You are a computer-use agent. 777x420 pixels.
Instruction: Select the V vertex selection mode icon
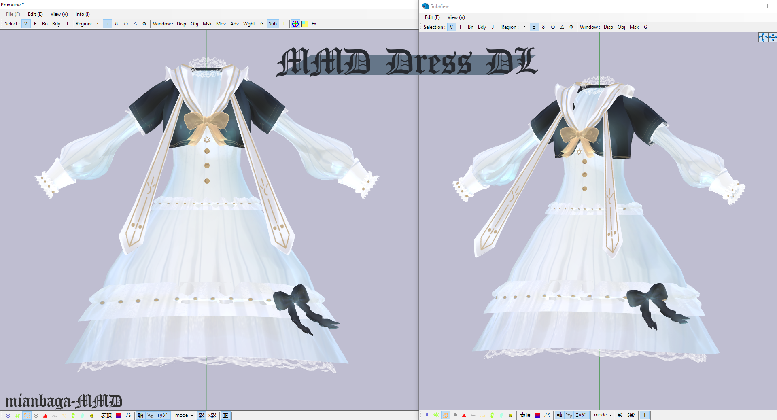26,24
